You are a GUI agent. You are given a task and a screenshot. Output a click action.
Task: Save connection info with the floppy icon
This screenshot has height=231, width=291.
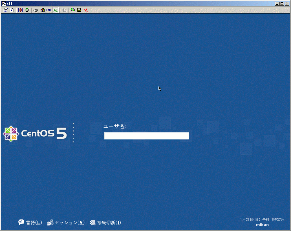tap(79, 10)
